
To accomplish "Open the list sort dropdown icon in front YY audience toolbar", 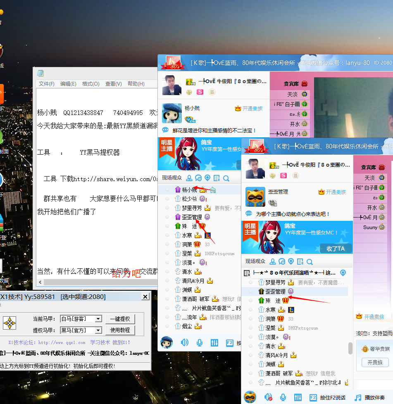I will pyautogui.click(x=300, y=262).
